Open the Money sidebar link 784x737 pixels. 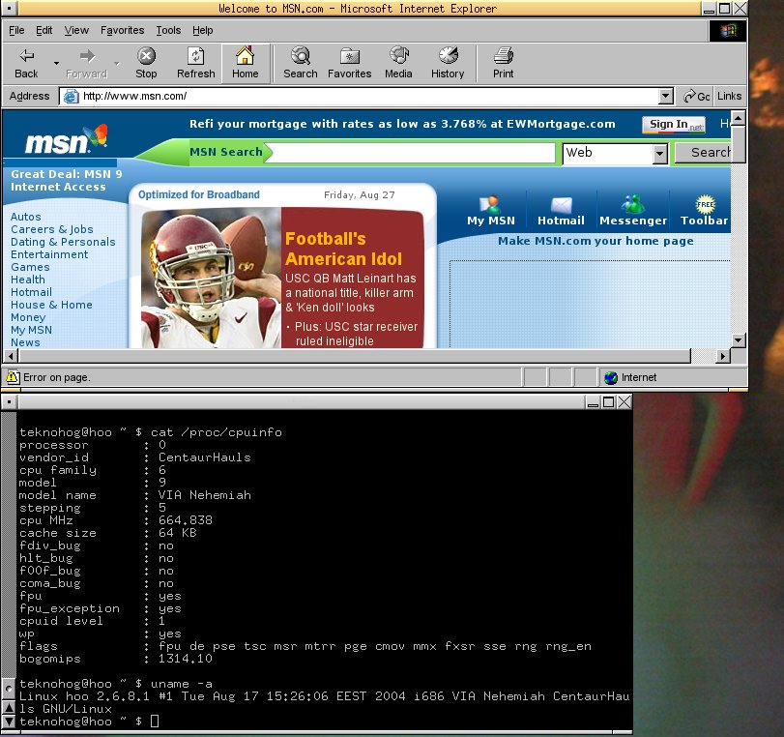[28, 317]
